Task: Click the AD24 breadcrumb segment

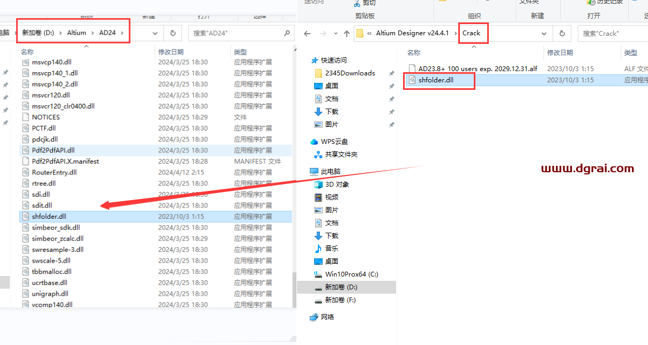Action: [x=107, y=33]
